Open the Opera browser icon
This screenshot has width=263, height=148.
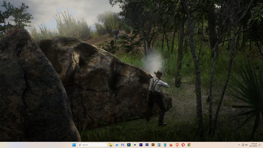tap(183, 145)
